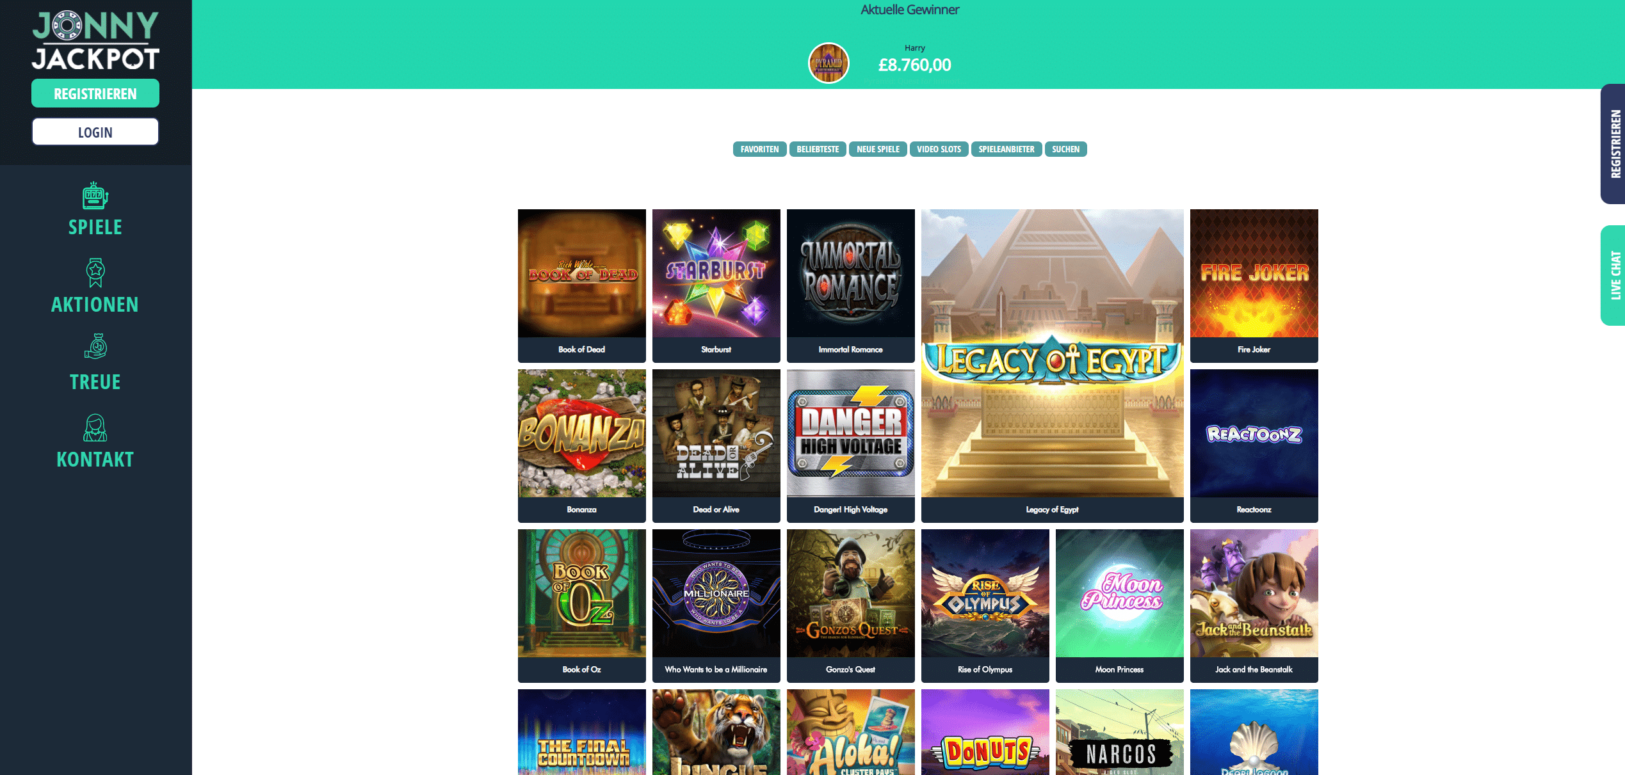Open the Neue Spiele tab

point(878,149)
